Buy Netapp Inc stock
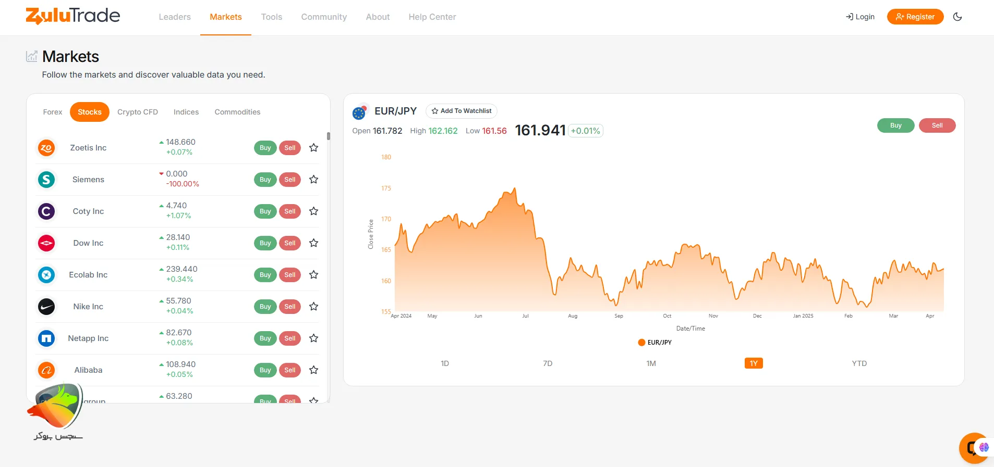The image size is (994, 467). tap(265, 338)
